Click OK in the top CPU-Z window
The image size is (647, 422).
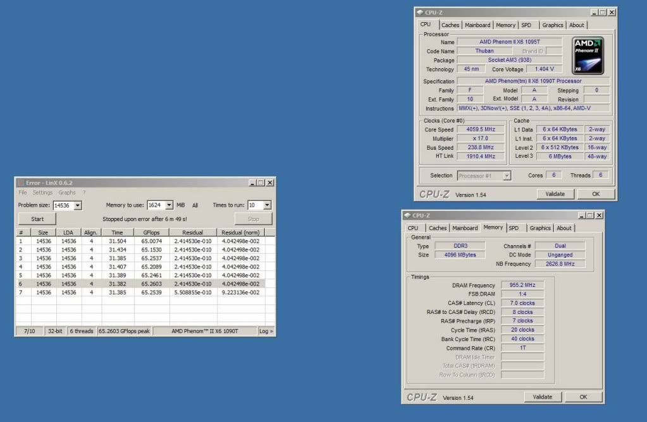pyautogui.click(x=596, y=194)
